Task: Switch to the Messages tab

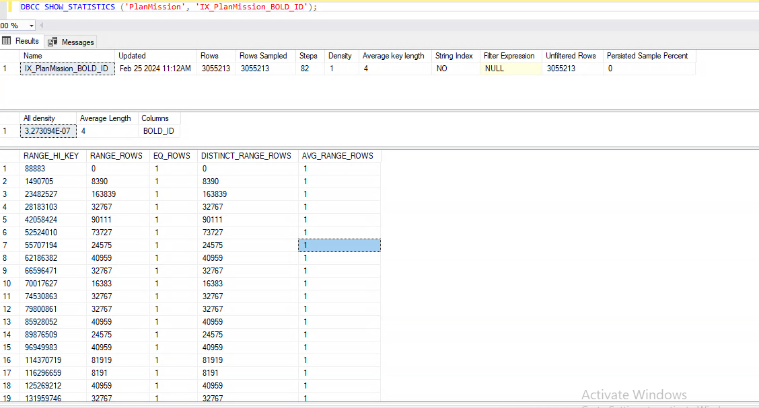Action: (71, 42)
